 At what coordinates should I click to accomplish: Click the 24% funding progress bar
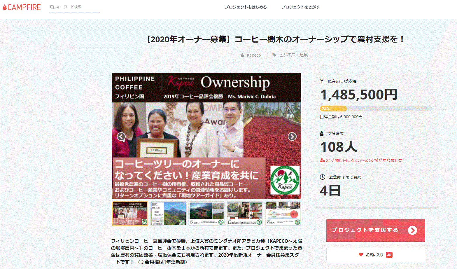(334, 108)
